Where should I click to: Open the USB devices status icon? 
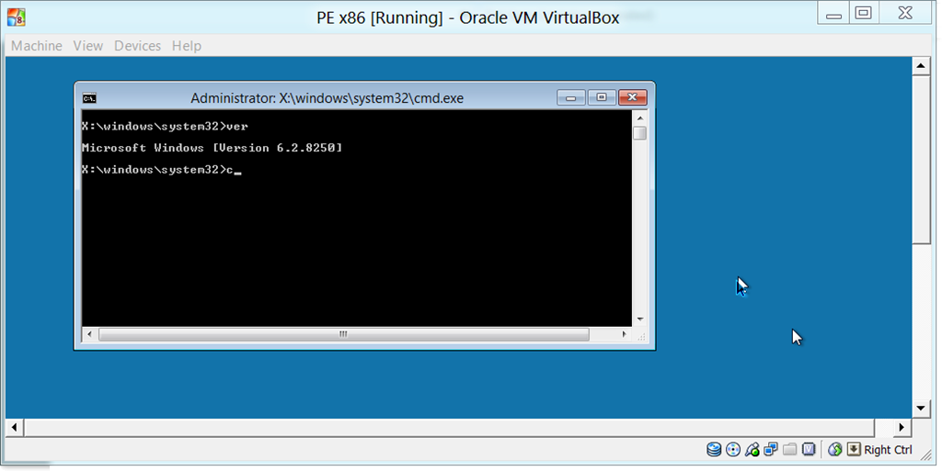(752, 450)
